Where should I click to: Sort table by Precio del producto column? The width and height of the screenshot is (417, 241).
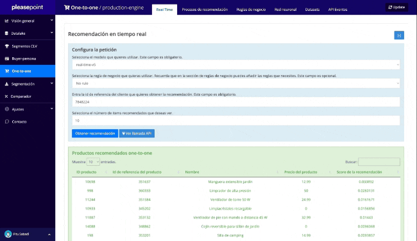(306, 172)
